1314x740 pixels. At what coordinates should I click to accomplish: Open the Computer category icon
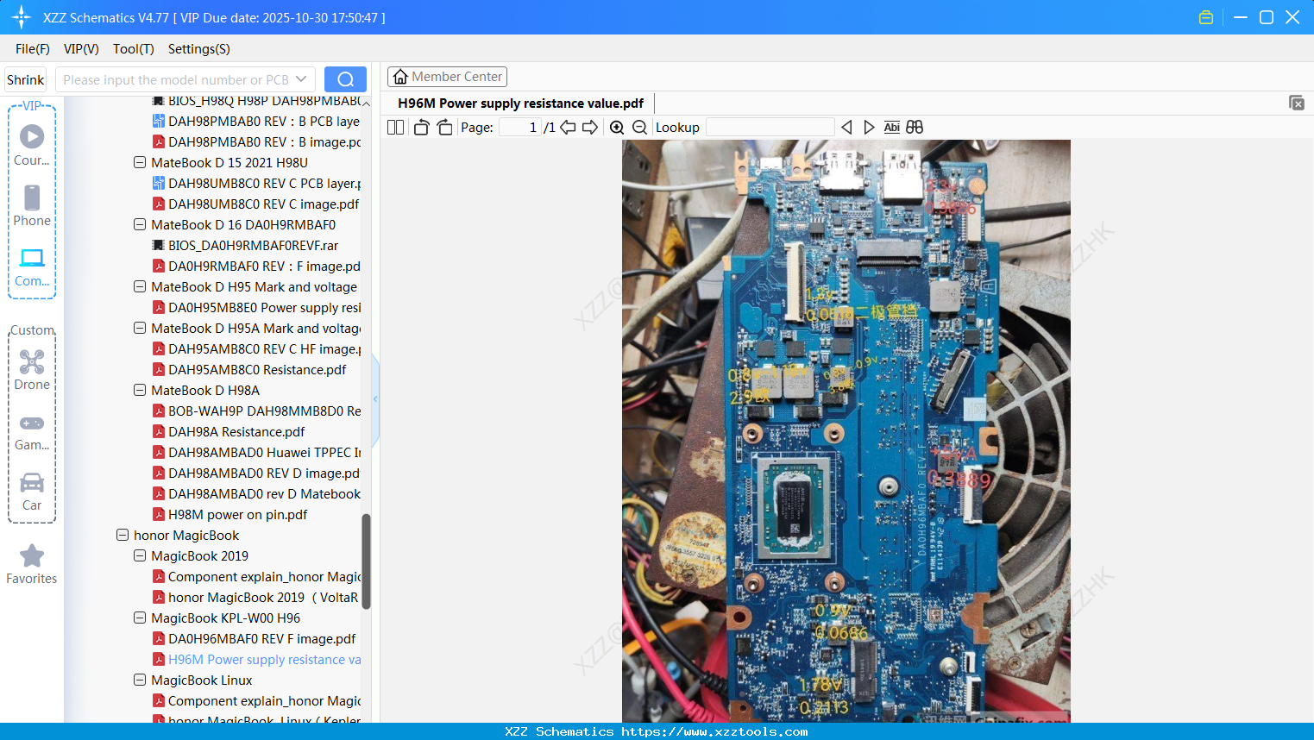coord(32,258)
